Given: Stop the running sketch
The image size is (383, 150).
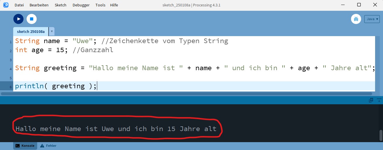Looking at the screenshot, I should tap(32, 19).
